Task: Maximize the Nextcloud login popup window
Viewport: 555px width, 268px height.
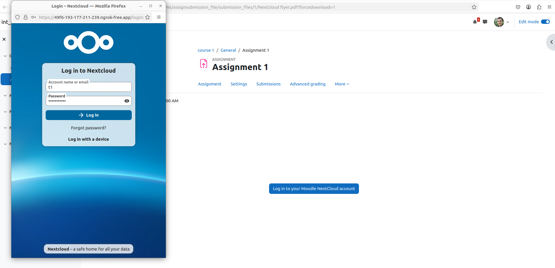Action: pyautogui.click(x=151, y=6)
